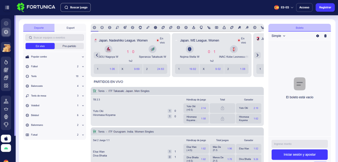Click the crown icon in the sidebar

tap(6, 109)
